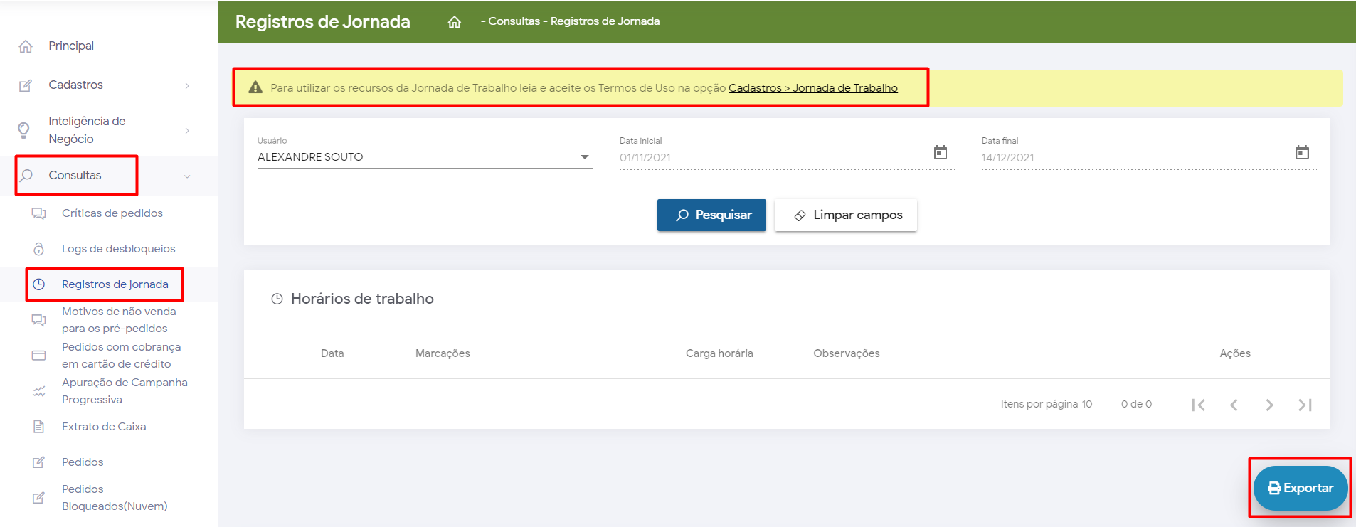Image resolution: width=1356 pixels, height=527 pixels.
Task: Click the Logs de desbloqueios lock icon
Action: (x=39, y=249)
